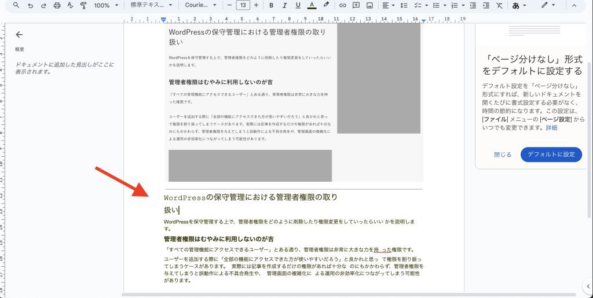Open checklist options dropdown arrow
Image resolution: width=593 pixels, height=298 pixels.
[x=426, y=5]
